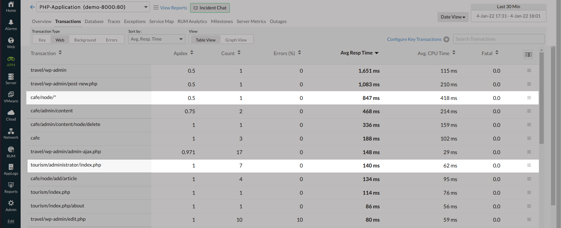561x228 pixels.
Task: Click the plus icon next to Configure Key Transactions
Action: coord(446,39)
